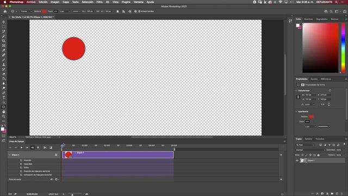Viewport: 348px width, 196px height.
Task: Select the Move tool
Action: tap(4, 22)
